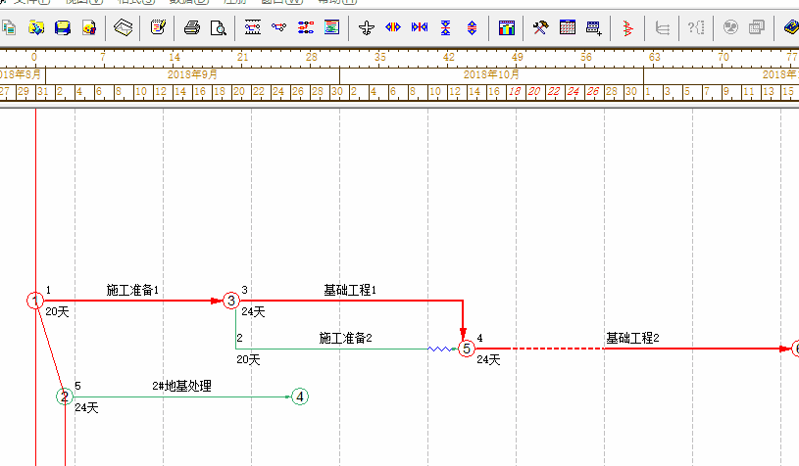This screenshot has height=466, width=799.
Task: Click the 基础工程1 task label
Action: (350, 290)
